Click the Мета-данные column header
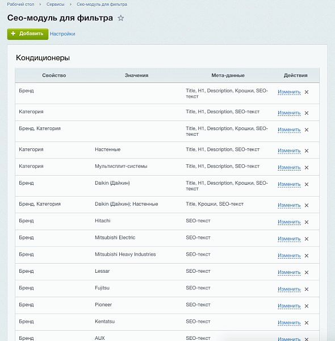Screen dimensions: 335x341 coord(228,76)
